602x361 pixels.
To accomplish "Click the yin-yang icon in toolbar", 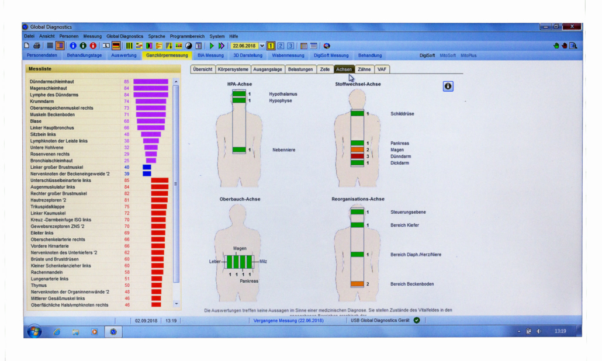I will point(189,46).
